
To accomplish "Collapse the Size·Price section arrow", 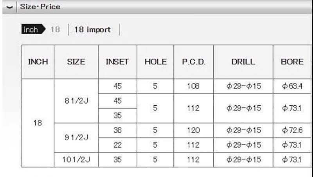I will pos(9,7).
